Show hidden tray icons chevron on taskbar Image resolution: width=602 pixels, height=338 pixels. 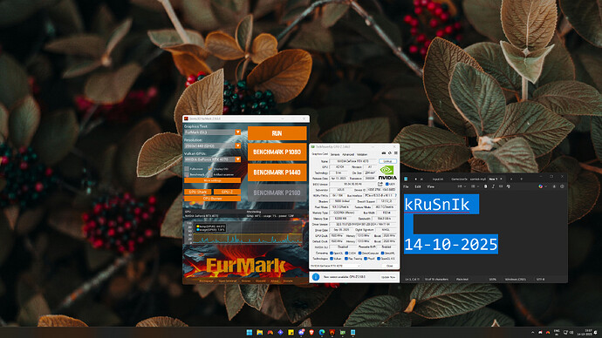532,332
